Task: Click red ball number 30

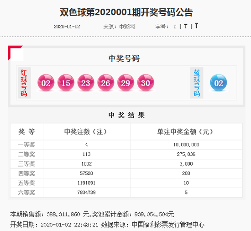Action: [146, 83]
